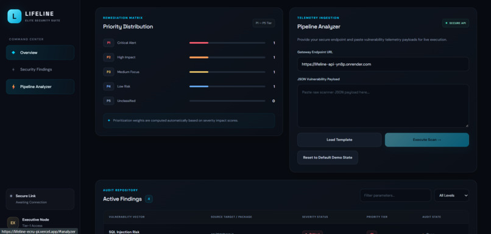Open the Overview section in sidebar

pyautogui.click(x=40, y=52)
